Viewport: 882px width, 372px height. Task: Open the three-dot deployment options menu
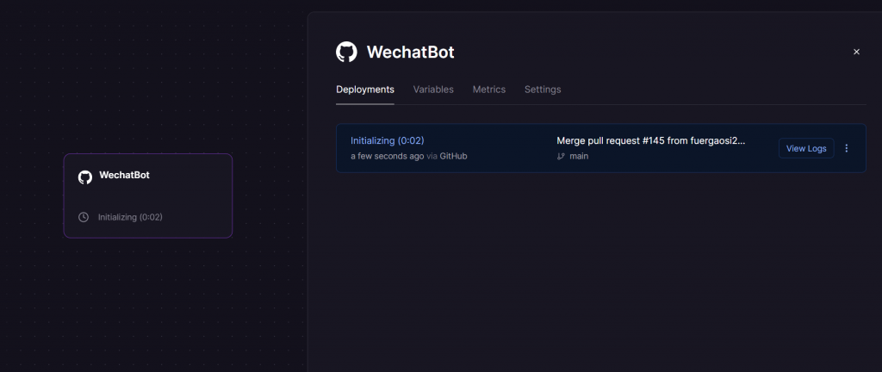pos(847,148)
